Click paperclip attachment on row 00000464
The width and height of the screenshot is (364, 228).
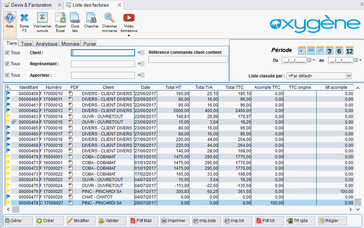tap(14, 122)
